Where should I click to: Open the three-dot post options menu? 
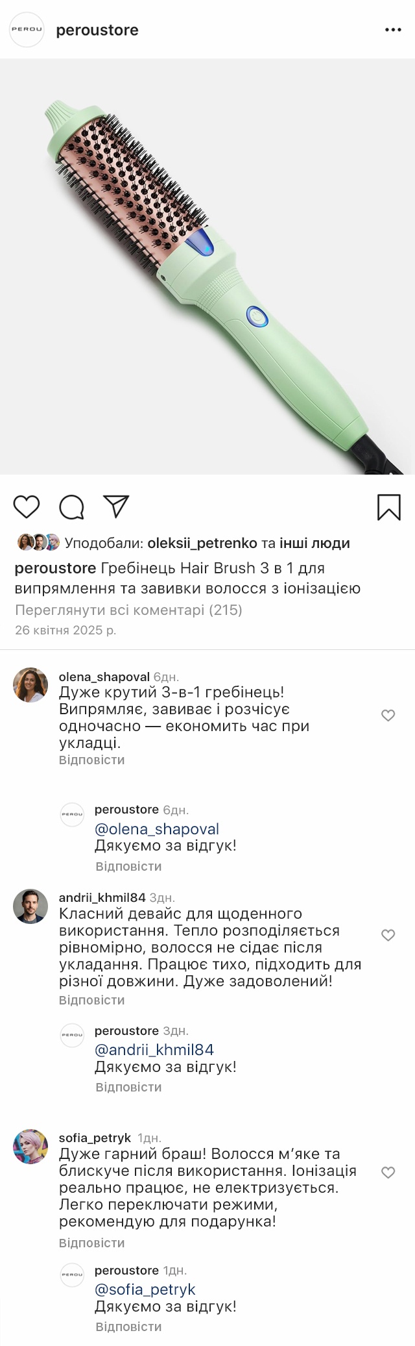click(x=393, y=30)
